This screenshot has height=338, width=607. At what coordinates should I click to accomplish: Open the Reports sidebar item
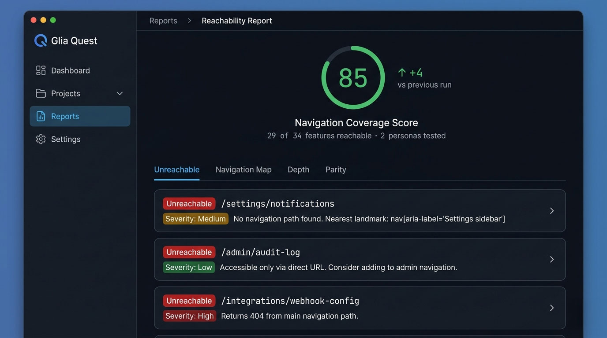click(x=80, y=116)
